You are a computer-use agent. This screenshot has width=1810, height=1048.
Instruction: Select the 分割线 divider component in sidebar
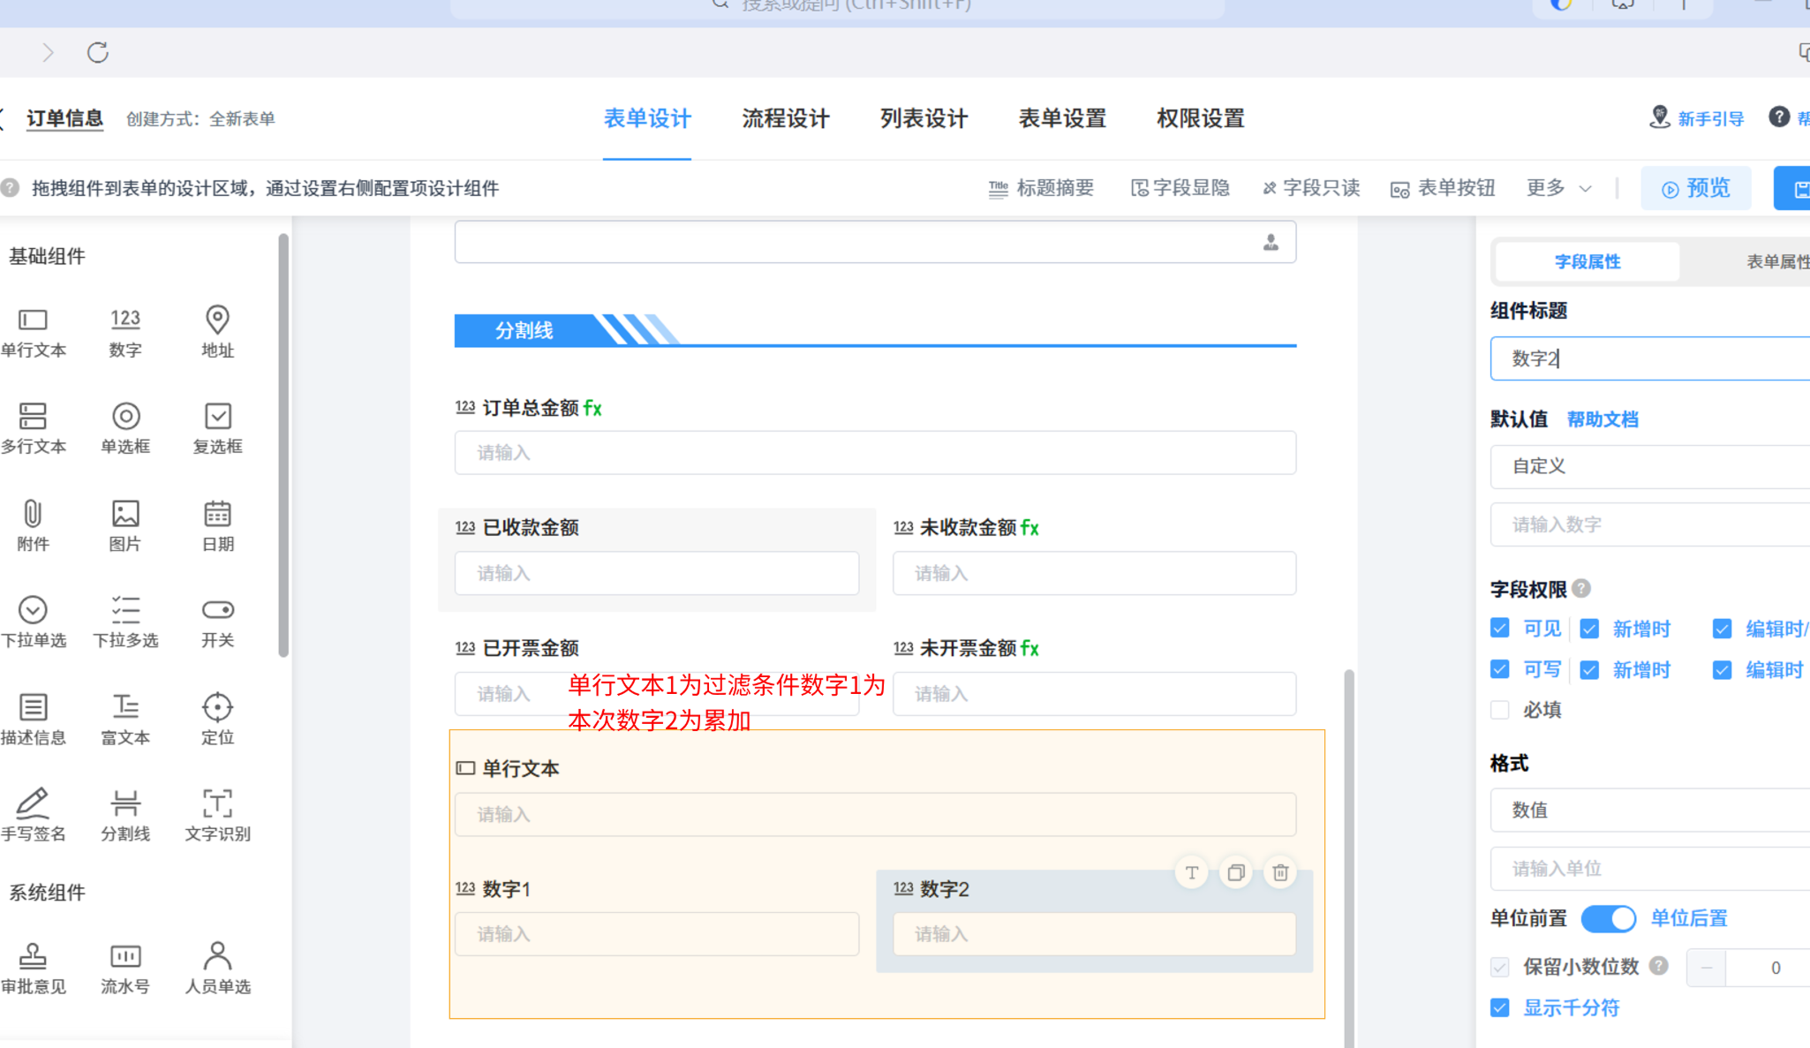point(125,816)
